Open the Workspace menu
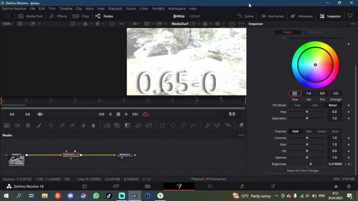 click(x=177, y=9)
